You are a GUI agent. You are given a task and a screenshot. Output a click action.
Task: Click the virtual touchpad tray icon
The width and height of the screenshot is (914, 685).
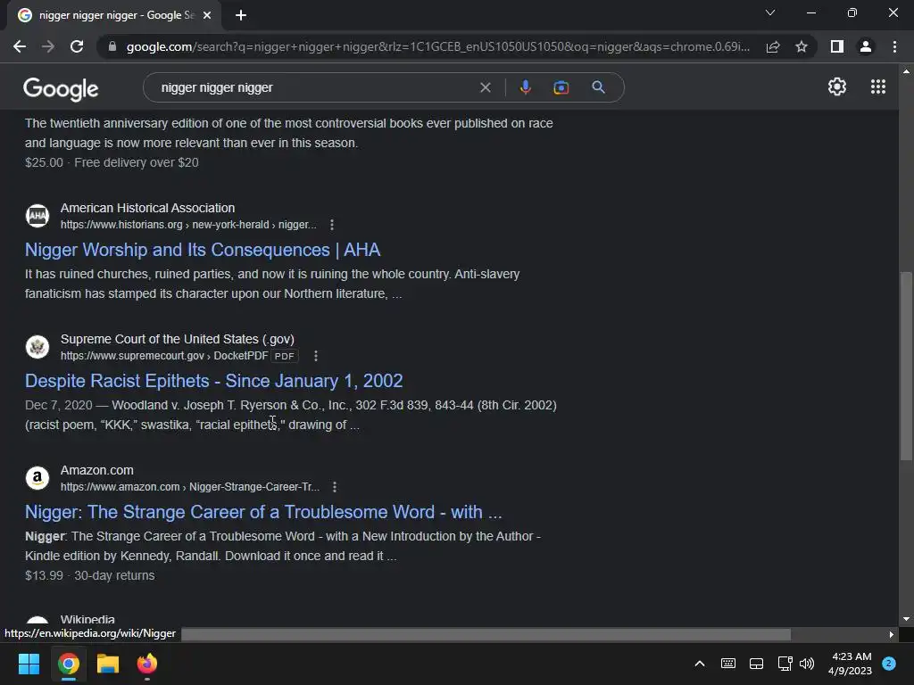pyautogui.click(x=756, y=664)
